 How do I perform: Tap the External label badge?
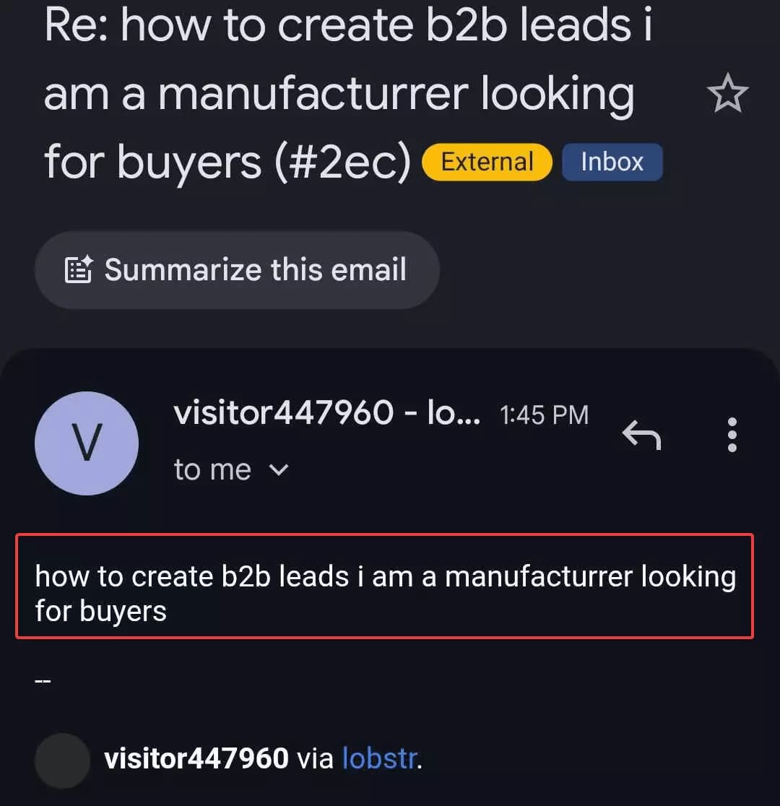(487, 162)
